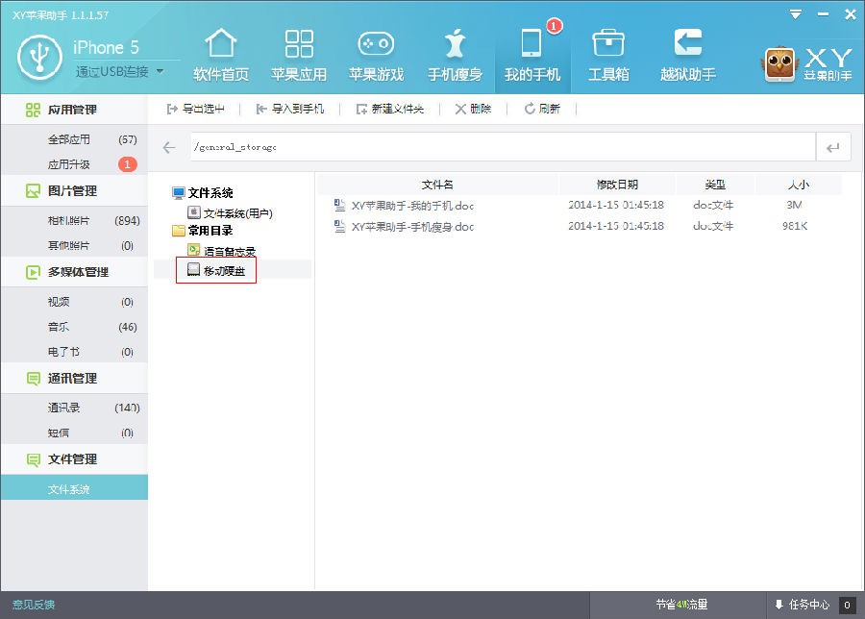Click the 刷新 refresh button
865x619 pixels.
click(542, 109)
